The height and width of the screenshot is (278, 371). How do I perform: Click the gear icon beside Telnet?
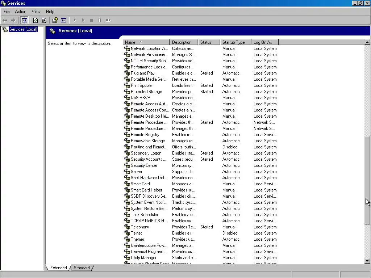(x=127, y=233)
